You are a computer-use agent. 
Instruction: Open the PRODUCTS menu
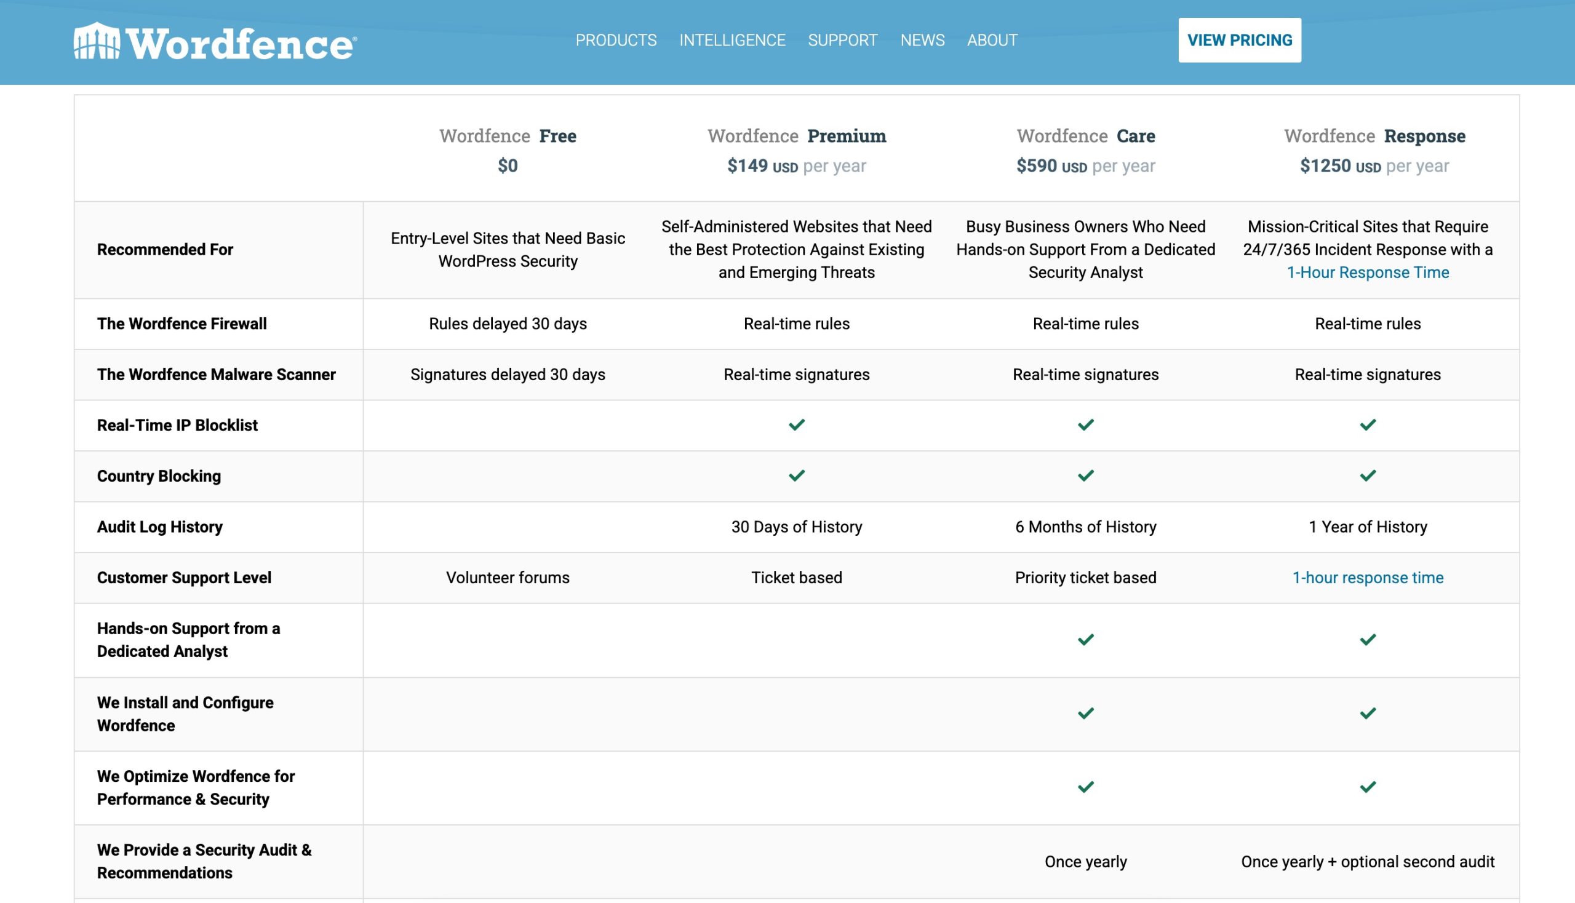[616, 41]
